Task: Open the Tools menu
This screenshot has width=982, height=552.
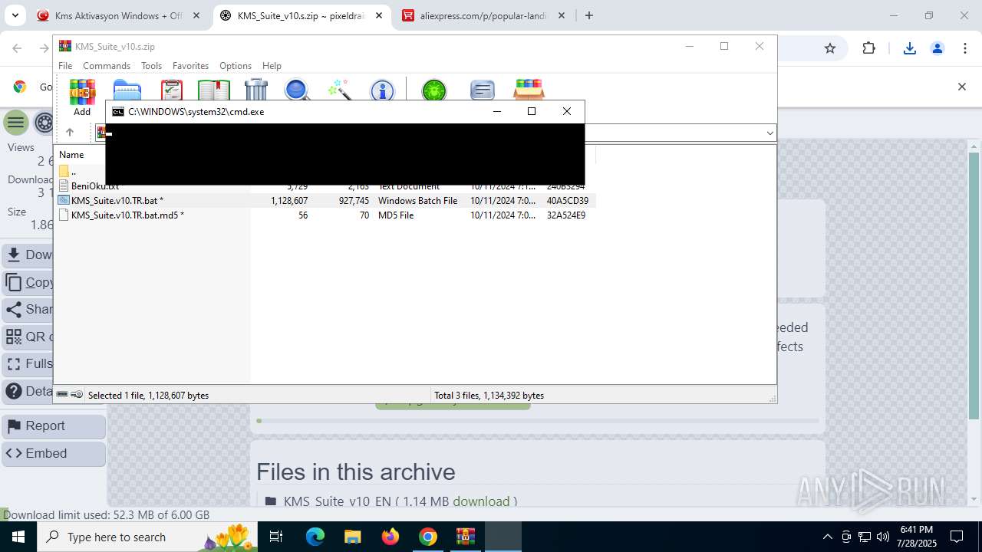Action: pos(151,66)
